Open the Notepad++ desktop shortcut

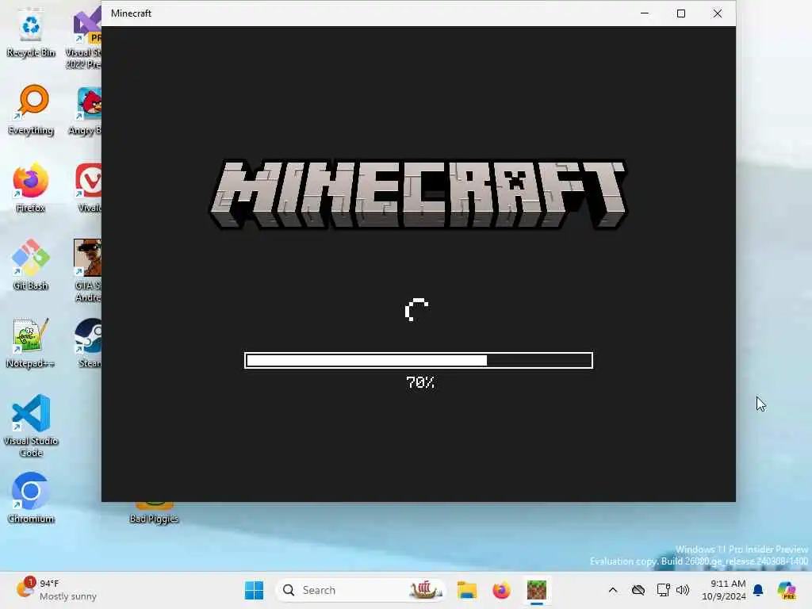(x=31, y=343)
